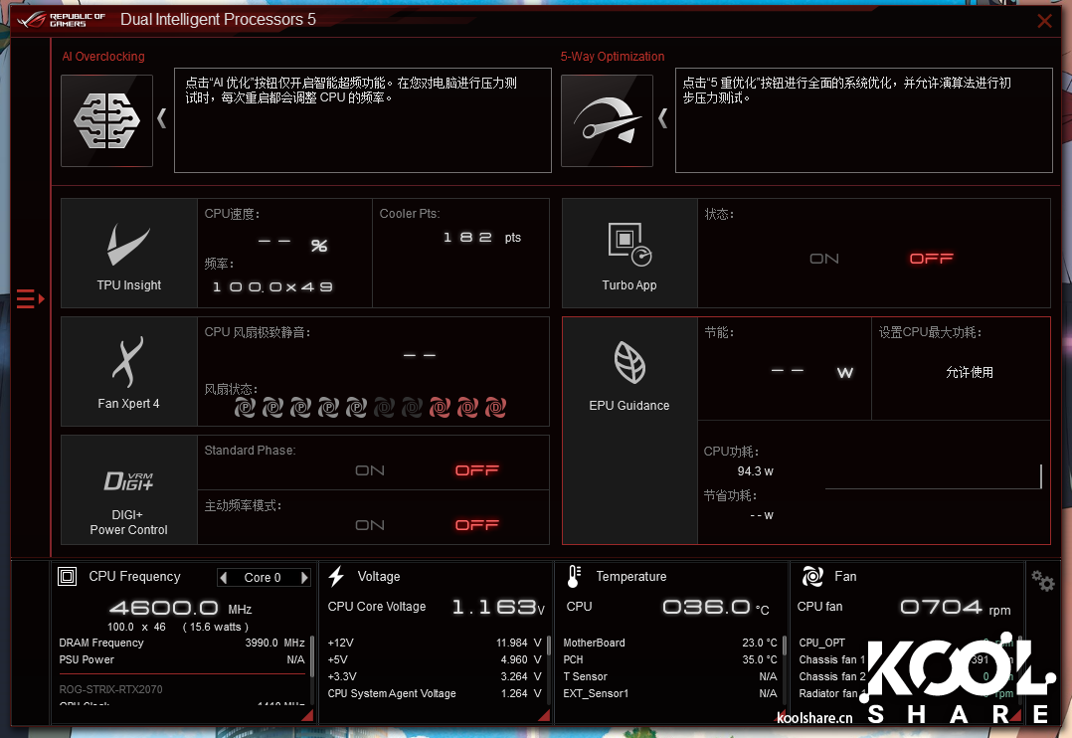Collapse AI Overclocking description arrow
Screen dimensions: 1072x738
pos(162,119)
